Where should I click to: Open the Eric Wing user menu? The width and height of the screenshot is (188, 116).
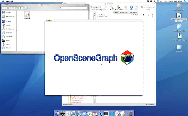[x=178, y=1]
